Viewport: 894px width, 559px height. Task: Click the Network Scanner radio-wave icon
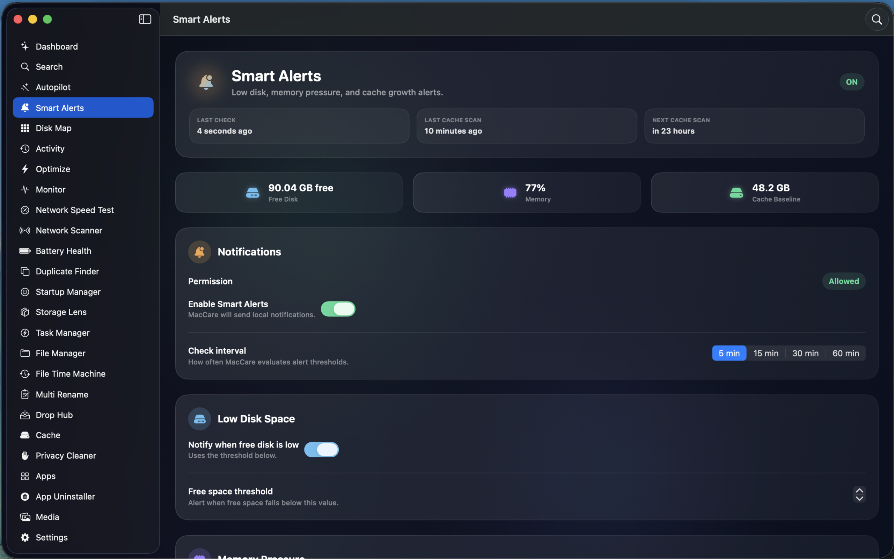pos(25,230)
